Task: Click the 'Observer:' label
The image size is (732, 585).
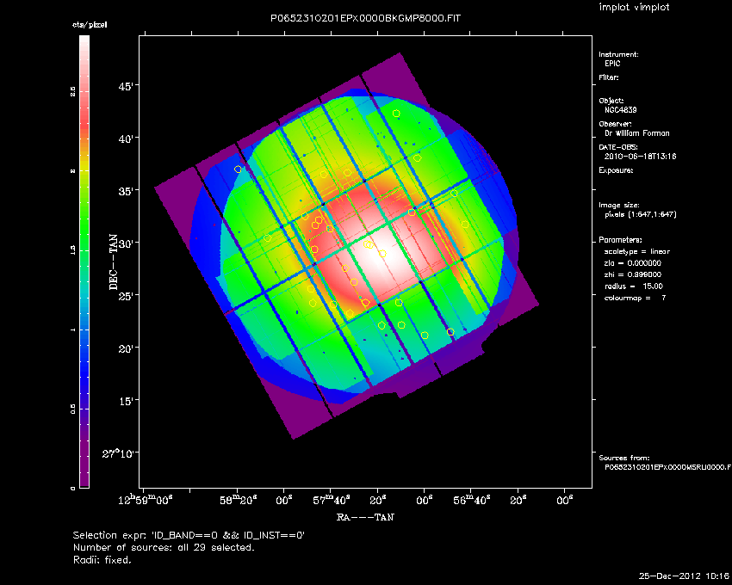Action: coord(615,124)
